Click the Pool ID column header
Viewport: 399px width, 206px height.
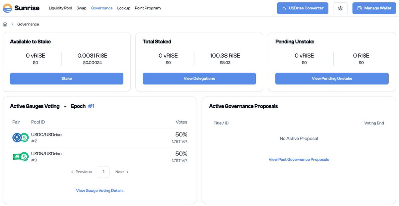click(x=38, y=122)
